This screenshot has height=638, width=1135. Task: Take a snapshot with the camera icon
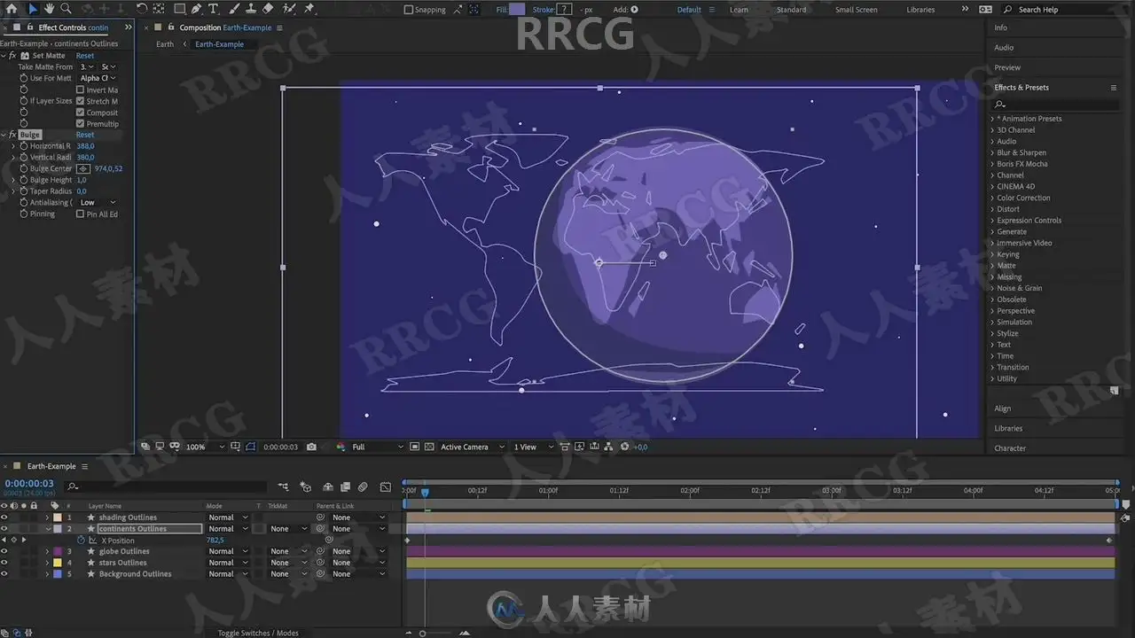click(x=311, y=447)
